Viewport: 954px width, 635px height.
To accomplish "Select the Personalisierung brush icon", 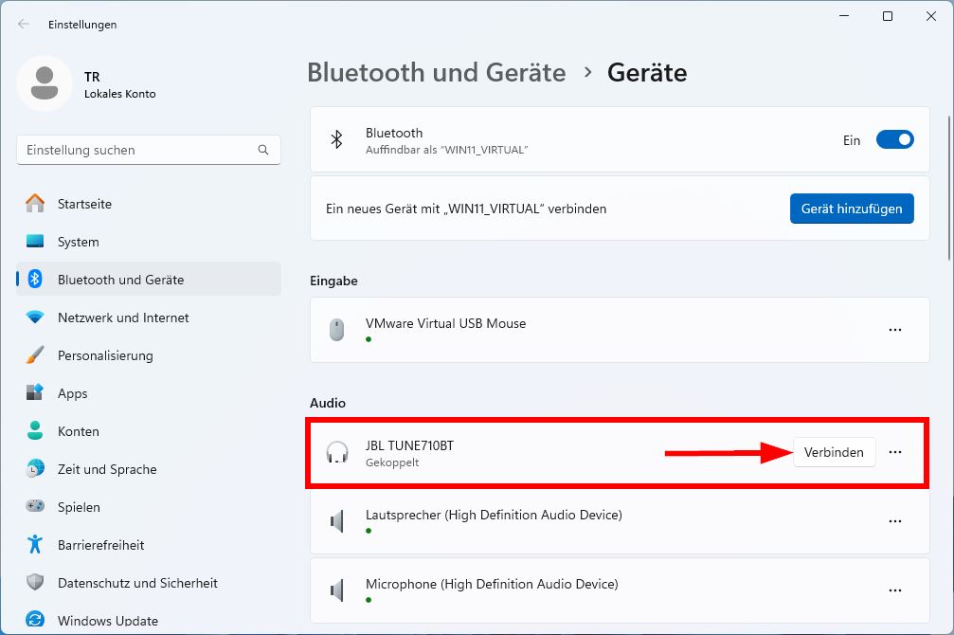I will point(34,355).
